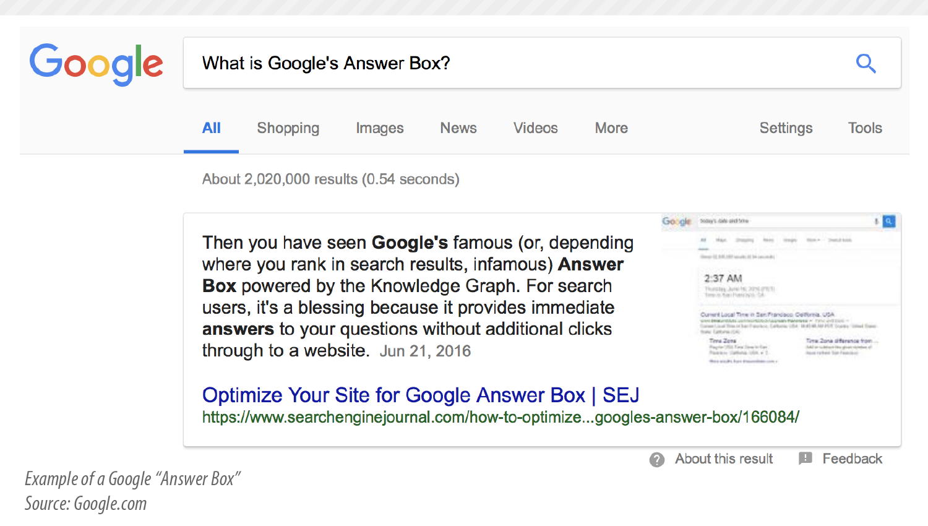Switch to the Images tab
The height and width of the screenshot is (526, 928).
(380, 128)
